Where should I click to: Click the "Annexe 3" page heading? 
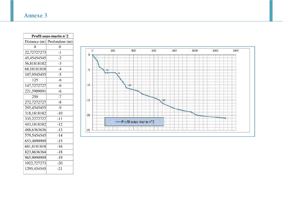coord(36,16)
